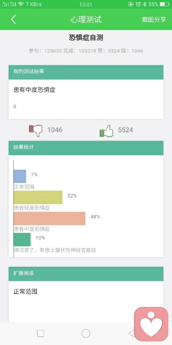Tap the alarm clock status icon
This screenshot has width=172, height=345.
coord(138,4)
